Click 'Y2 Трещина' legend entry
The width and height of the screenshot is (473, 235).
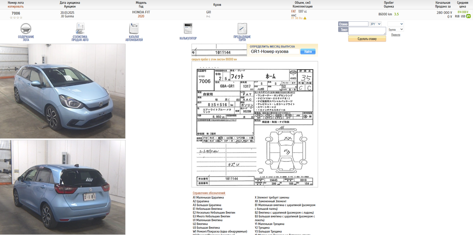click(x=262, y=228)
